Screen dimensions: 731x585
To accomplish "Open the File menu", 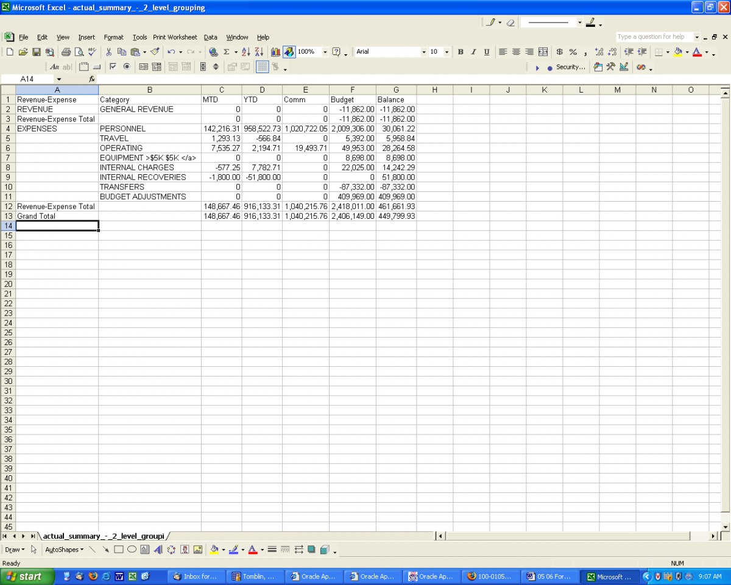I will click(x=23, y=37).
